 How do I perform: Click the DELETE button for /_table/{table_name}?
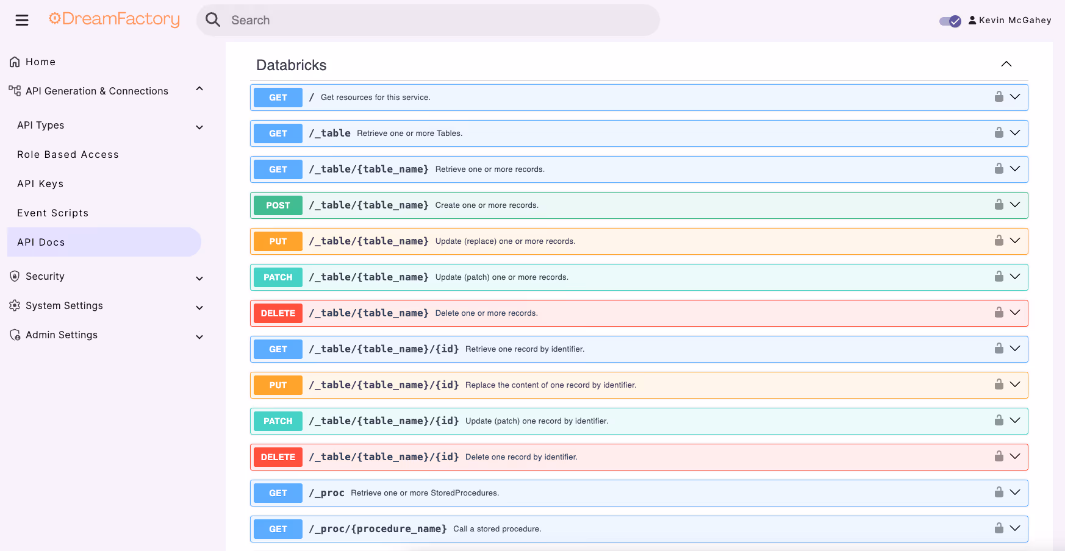tap(278, 313)
